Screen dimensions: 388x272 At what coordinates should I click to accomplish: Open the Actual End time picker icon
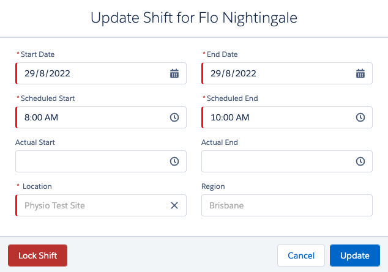360,161
